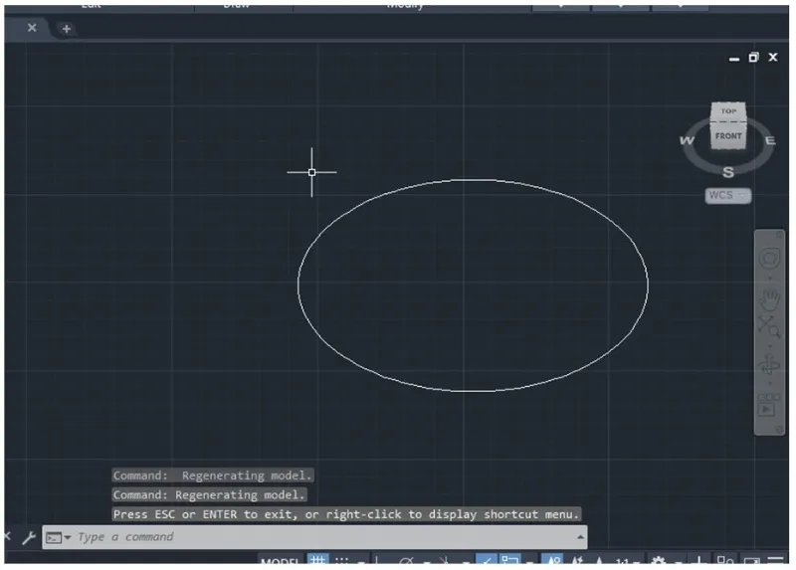Open the Full Navigation Wheel tool
Viewport: 796px width, 570px height.
pyautogui.click(x=769, y=259)
